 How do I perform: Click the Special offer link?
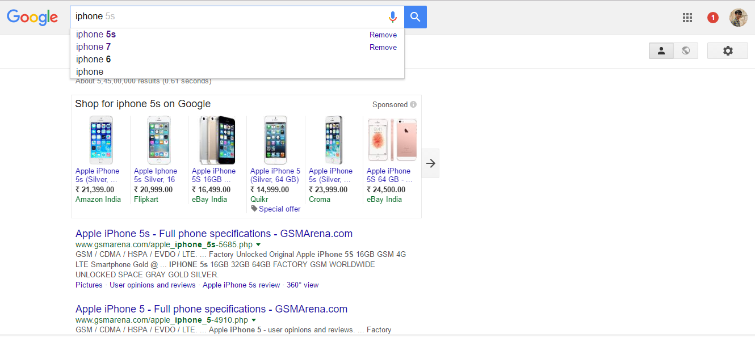pos(280,209)
